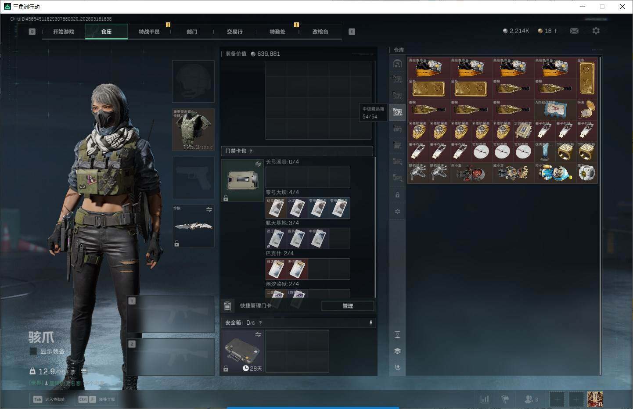Viewport: 633px width, 409px height.
Task: Select the 怀表 pocket watch item
Action: [x=587, y=110]
